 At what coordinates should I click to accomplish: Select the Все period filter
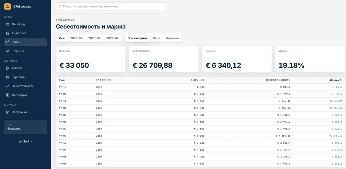pyautogui.click(x=62, y=38)
